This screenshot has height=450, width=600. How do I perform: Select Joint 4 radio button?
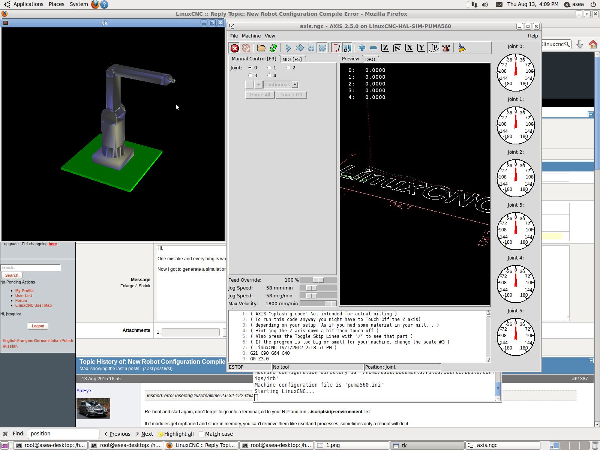[x=269, y=76]
